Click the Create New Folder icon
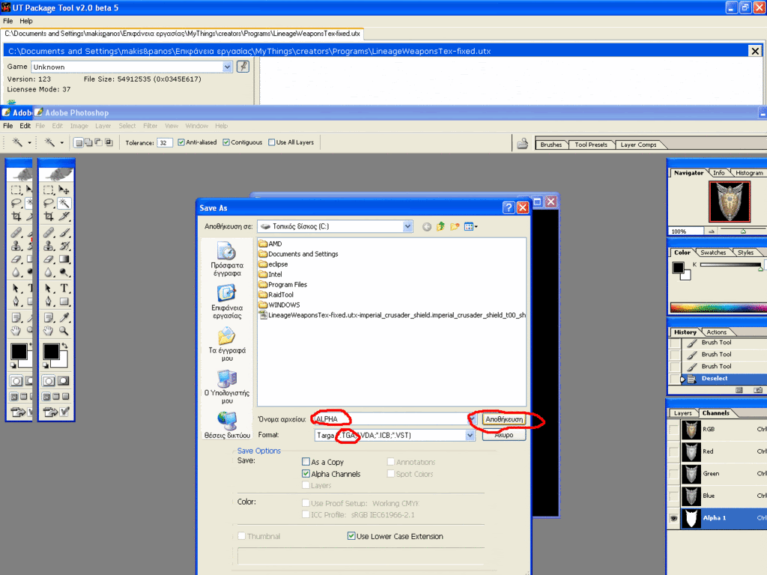Viewport: 767px width, 575px height. pos(455,226)
